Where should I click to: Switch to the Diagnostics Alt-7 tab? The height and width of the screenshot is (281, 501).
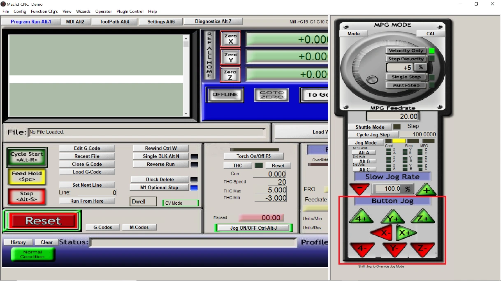[213, 21]
